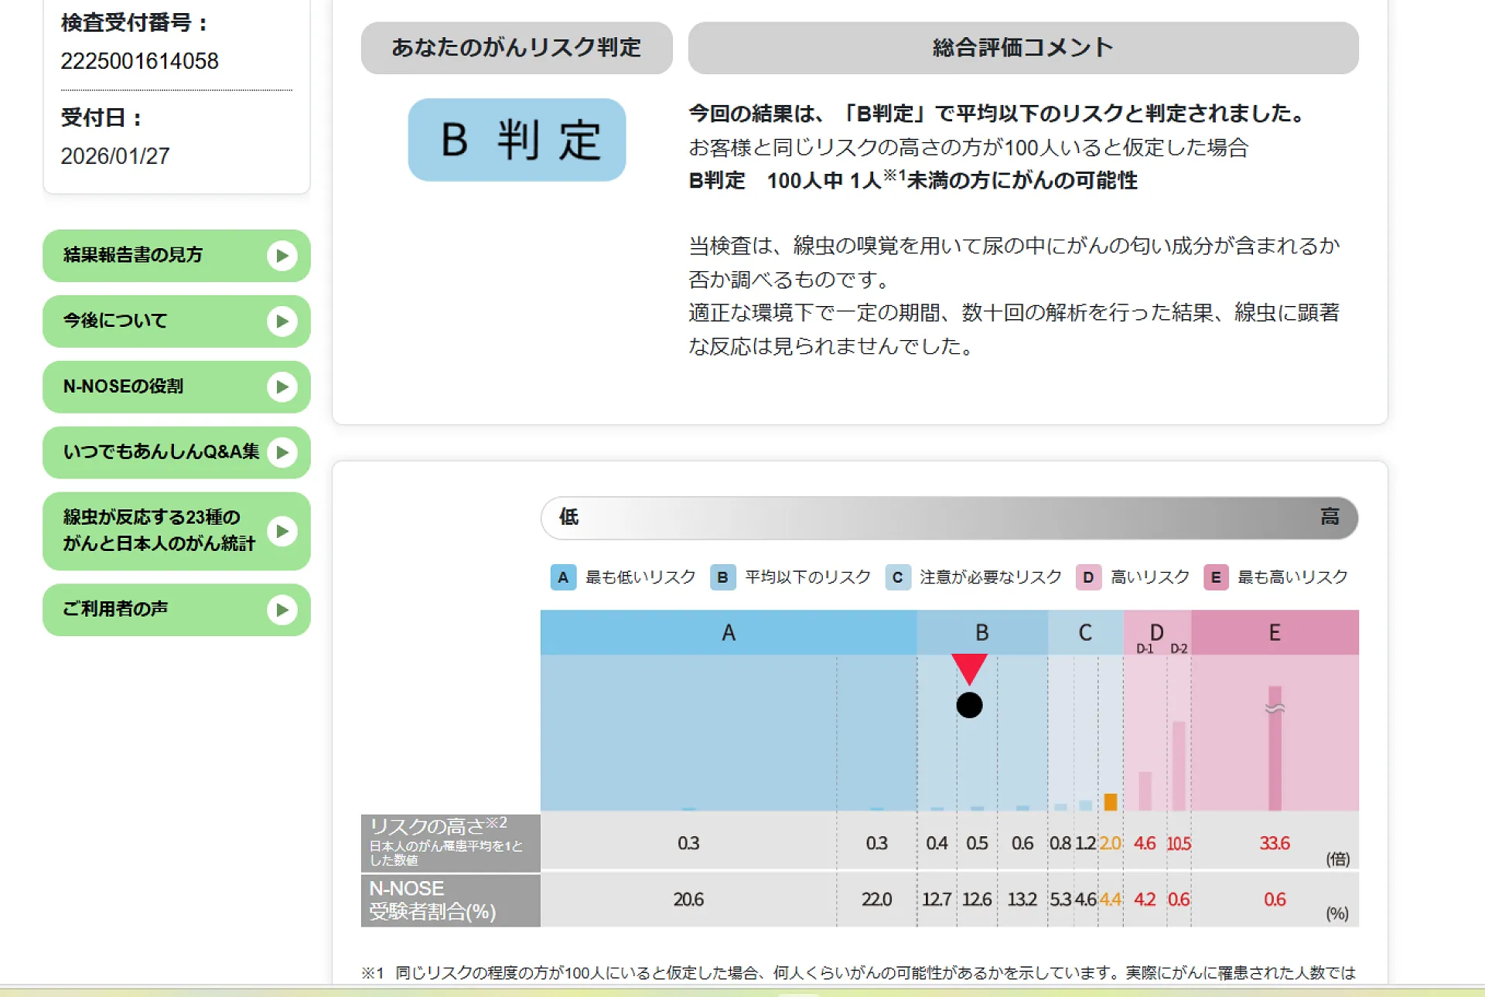The height and width of the screenshot is (997, 1485).
Task: Click arrow icon beside ご利用者の声
Action: (x=282, y=611)
